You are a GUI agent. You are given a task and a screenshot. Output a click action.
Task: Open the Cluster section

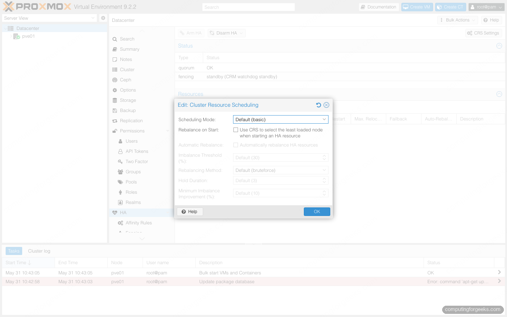[127, 69]
